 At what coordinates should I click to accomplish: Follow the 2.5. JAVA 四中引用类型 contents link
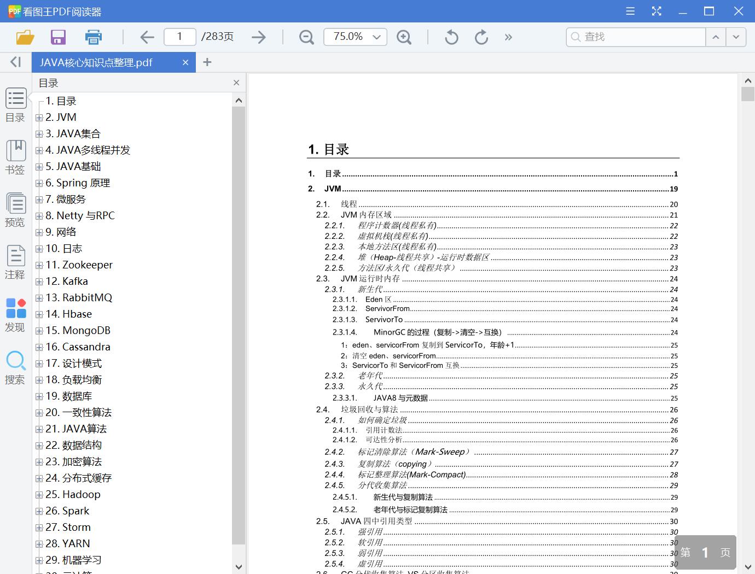pyautogui.click(x=497, y=521)
